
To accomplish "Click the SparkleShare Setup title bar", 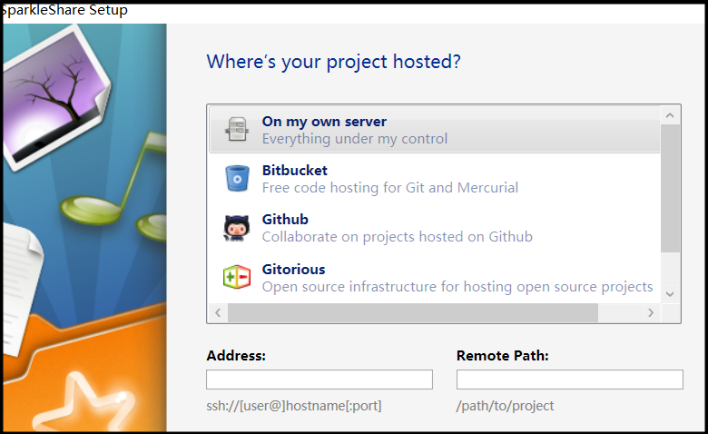I will tap(354, 10).
